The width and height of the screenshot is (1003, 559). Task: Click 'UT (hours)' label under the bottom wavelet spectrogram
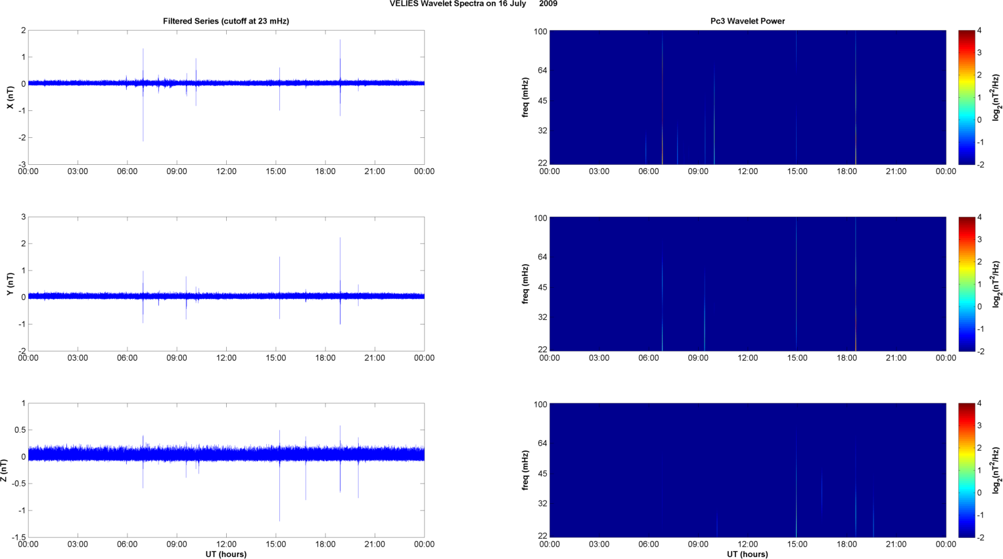(x=747, y=554)
